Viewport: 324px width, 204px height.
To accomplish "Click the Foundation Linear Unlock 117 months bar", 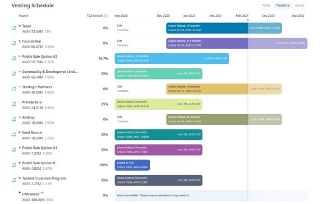I will (x=207, y=43).
